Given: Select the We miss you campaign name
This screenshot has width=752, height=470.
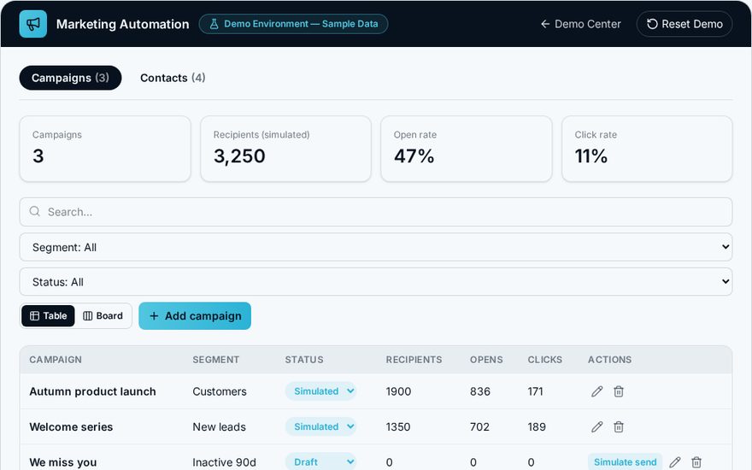Looking at the screenshot, I should point(63,462).
